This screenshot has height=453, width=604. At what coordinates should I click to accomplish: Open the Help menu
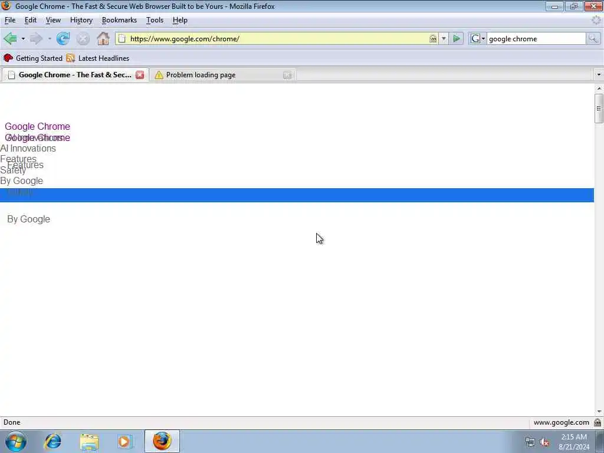(180, 20)
